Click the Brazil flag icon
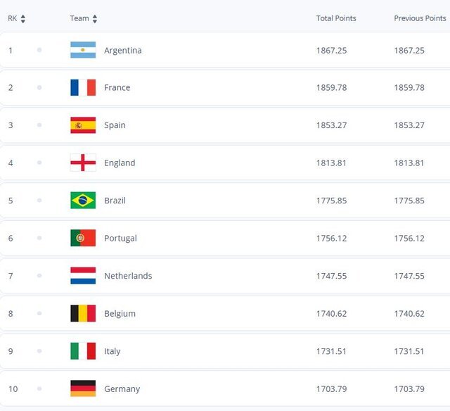 click(83, 201)
